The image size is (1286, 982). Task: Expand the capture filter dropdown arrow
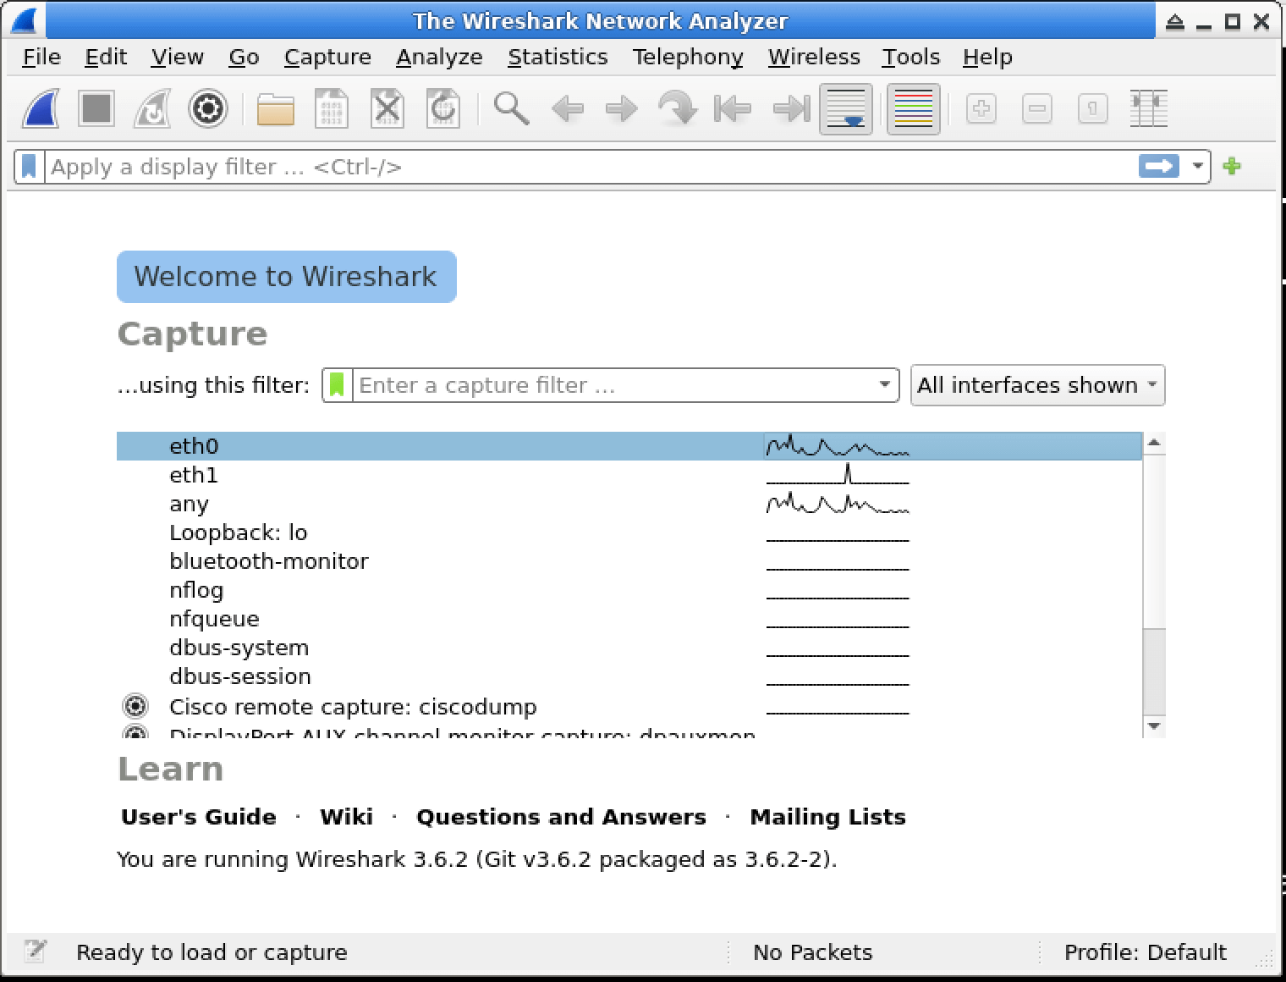(x=884, y=385)
